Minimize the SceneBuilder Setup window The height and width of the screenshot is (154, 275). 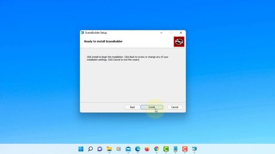tap(162, 33)
